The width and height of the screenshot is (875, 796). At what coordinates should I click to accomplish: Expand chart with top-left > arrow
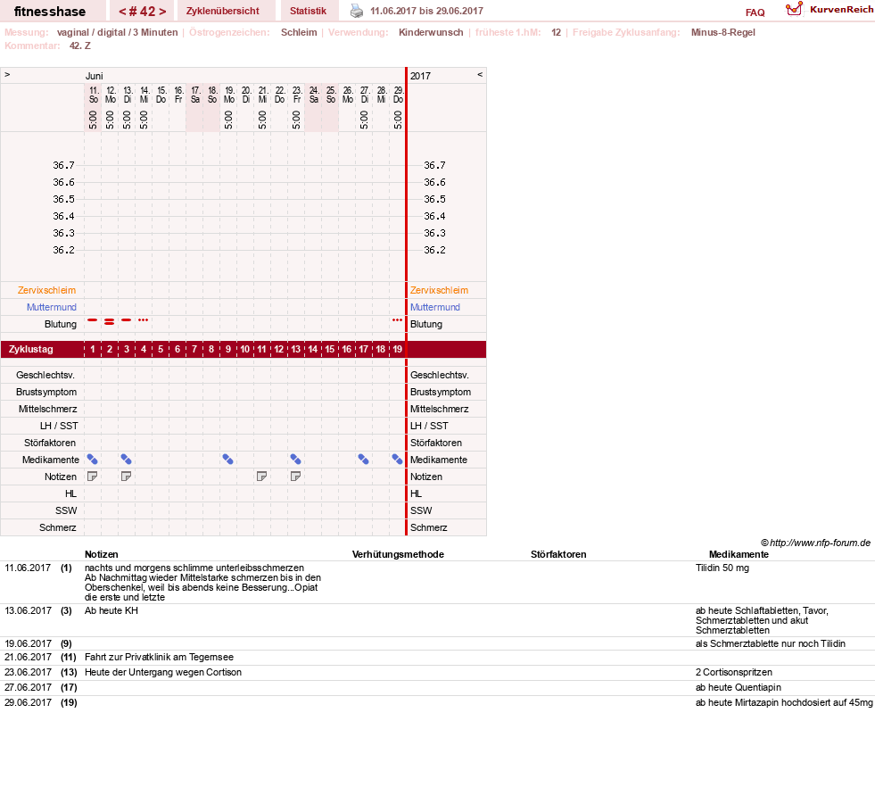pyautogui.click(x=7, y=74)
